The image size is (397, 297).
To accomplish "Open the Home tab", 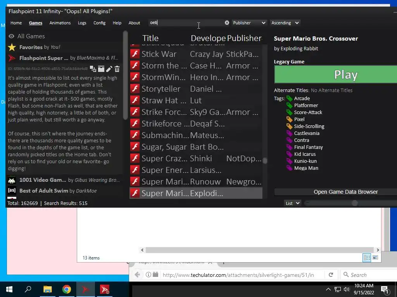I will tap(16, 23).
